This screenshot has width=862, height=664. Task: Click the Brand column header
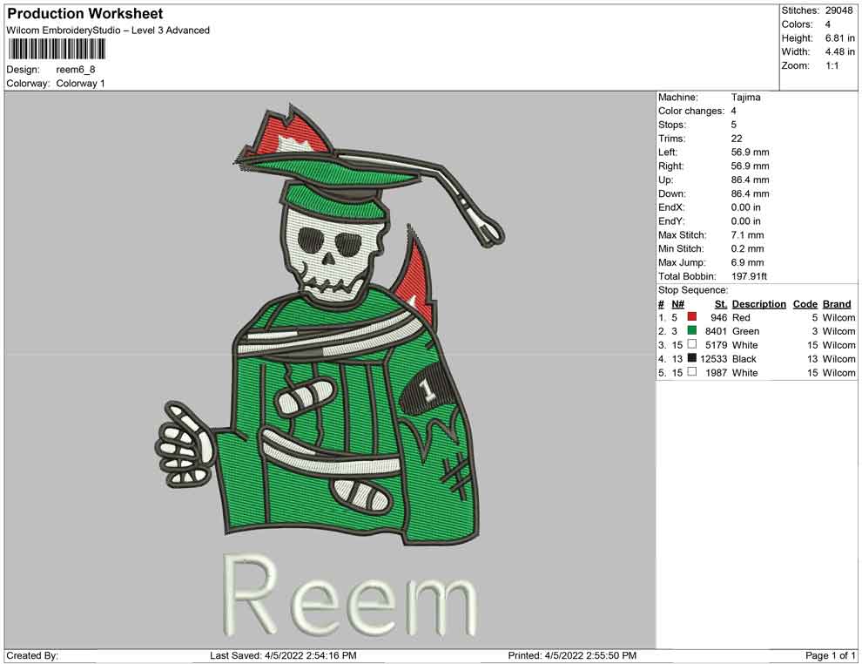(x=837, y=304)
